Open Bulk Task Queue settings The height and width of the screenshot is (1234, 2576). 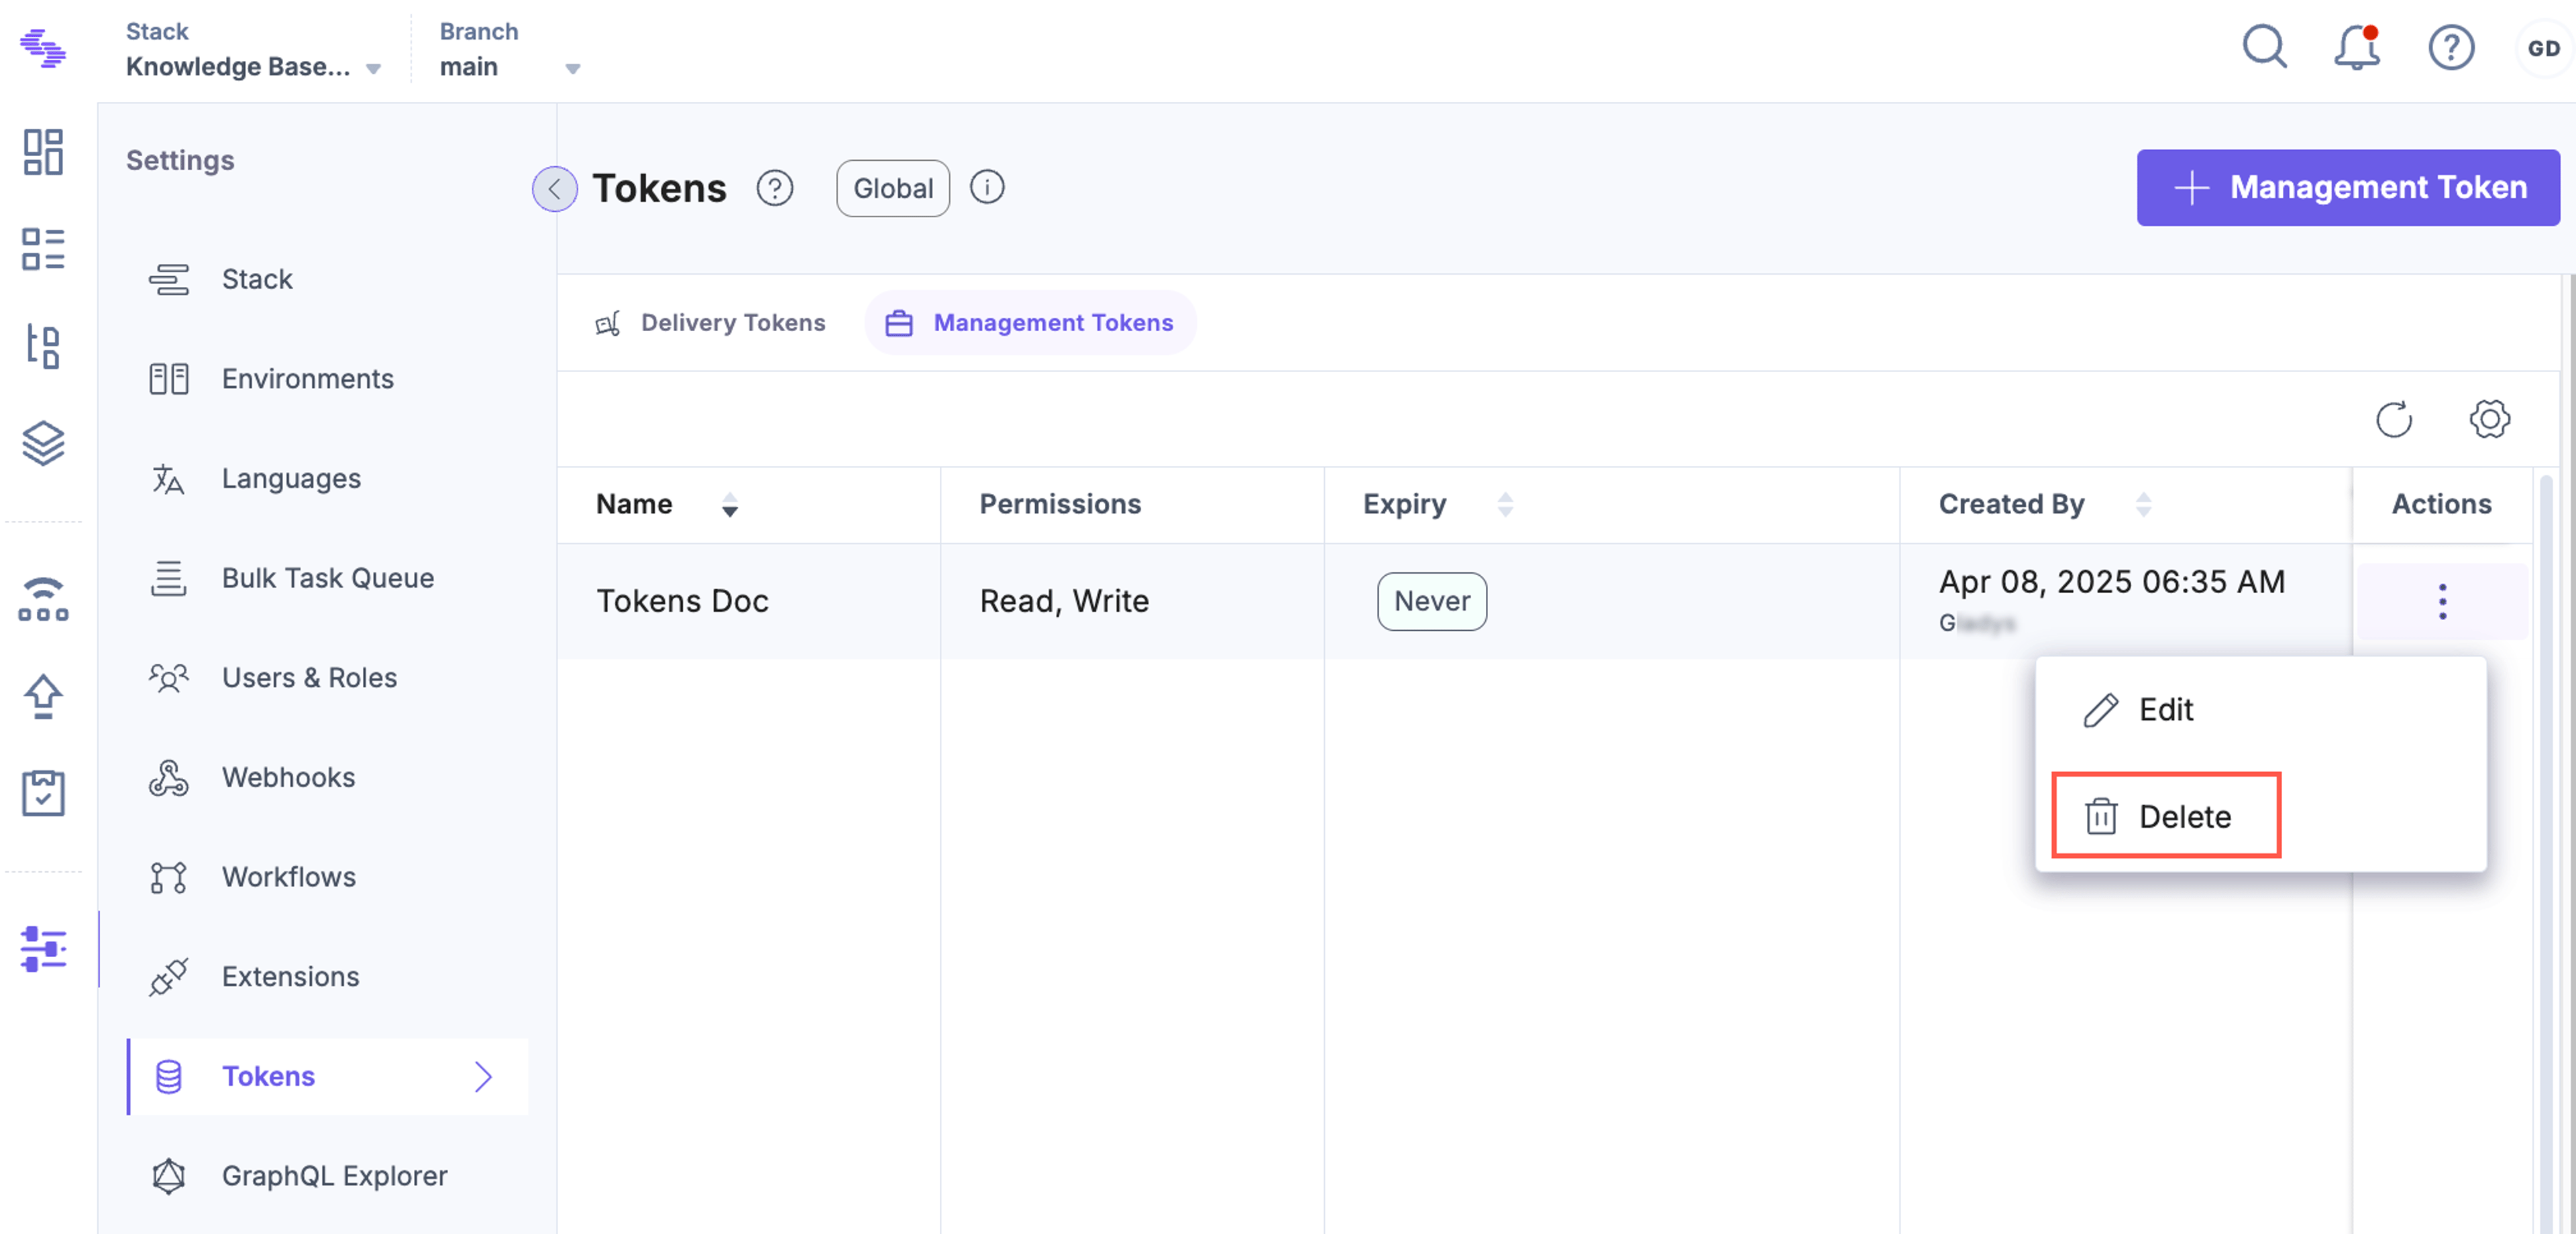(327, 578)
